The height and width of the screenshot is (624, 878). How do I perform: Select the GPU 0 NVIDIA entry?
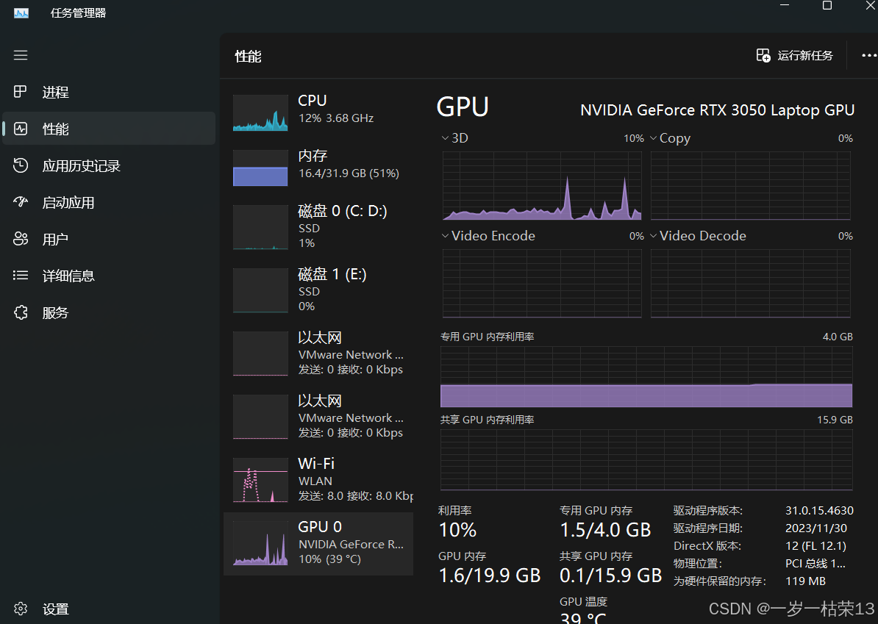318,543
